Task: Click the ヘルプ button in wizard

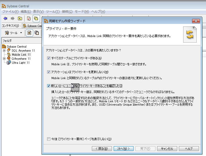Action: (x=189, y=148)
